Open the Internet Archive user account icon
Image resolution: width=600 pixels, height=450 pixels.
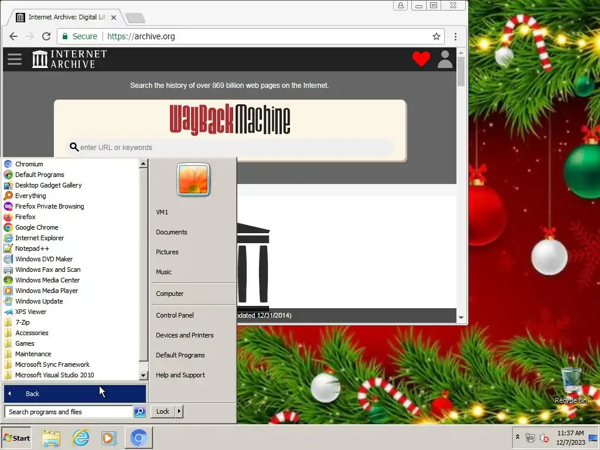coord(445,59)
